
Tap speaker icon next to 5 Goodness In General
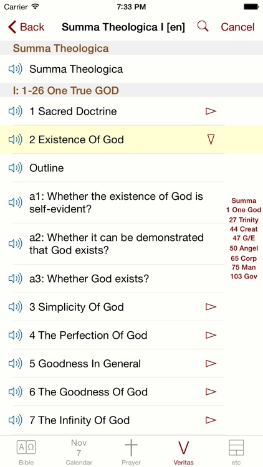(x=15, y=364)
